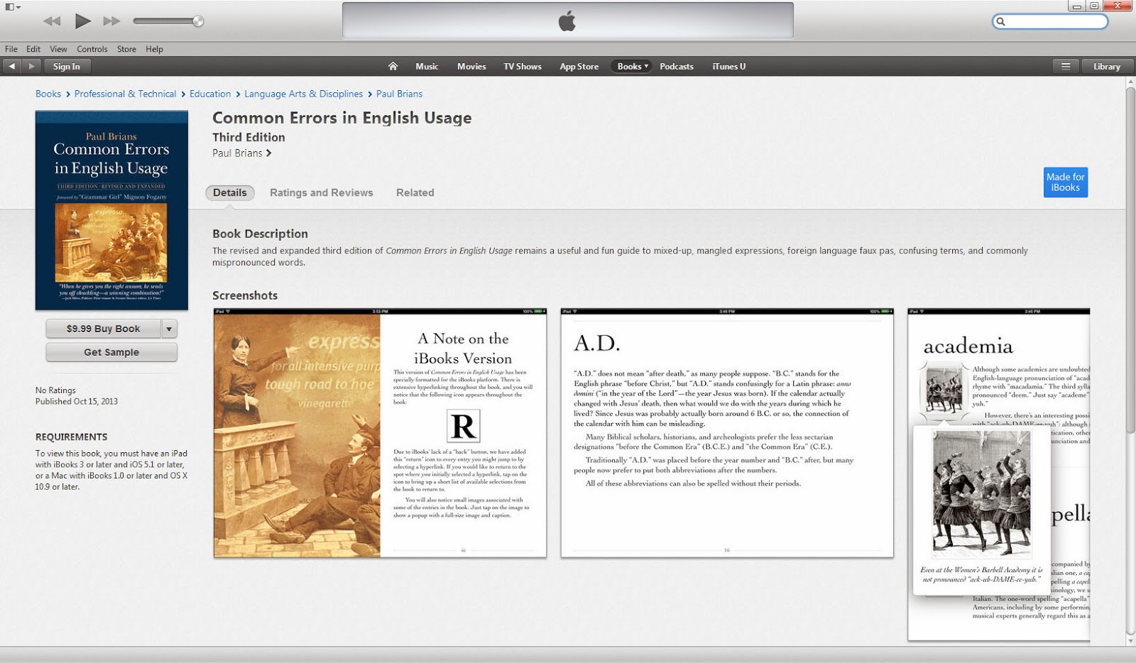The width and height of the screenshot is (1136, 663).
Task: Click the 'Published Oct 15, 2013' text
Action: click(77, 401)
